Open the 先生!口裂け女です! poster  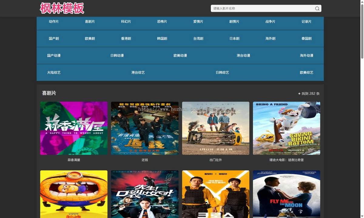[145, 194]
